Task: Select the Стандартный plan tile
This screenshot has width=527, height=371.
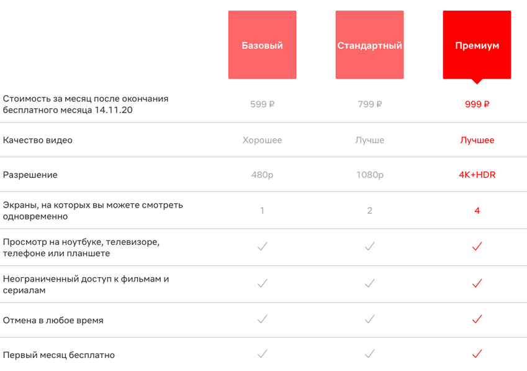Action: click(x=369, y=45)
